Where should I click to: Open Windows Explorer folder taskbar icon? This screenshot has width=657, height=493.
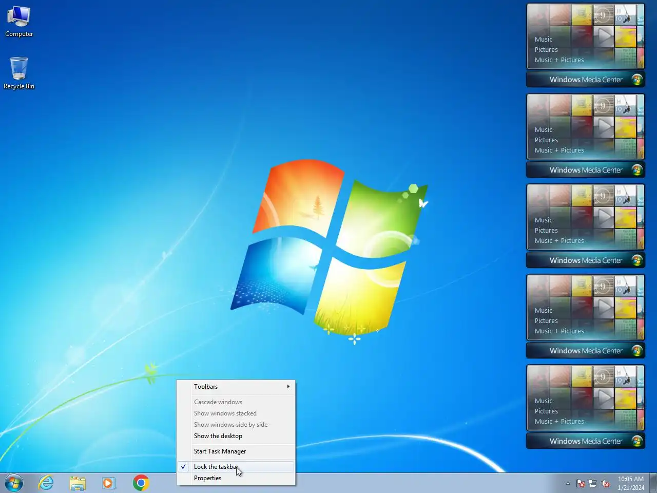[x=78, y=483]
